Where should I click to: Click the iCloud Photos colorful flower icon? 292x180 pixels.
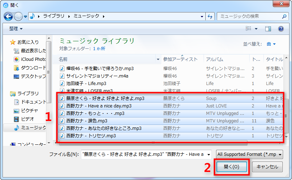[x=16, y=59]
